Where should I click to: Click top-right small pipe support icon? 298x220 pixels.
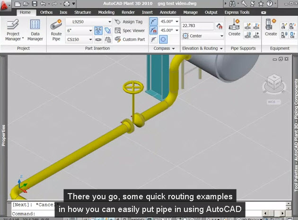[256, 26]
